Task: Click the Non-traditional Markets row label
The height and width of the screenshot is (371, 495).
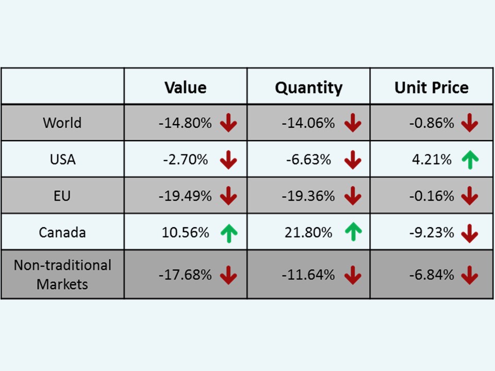Action: (x=62, y=275)
